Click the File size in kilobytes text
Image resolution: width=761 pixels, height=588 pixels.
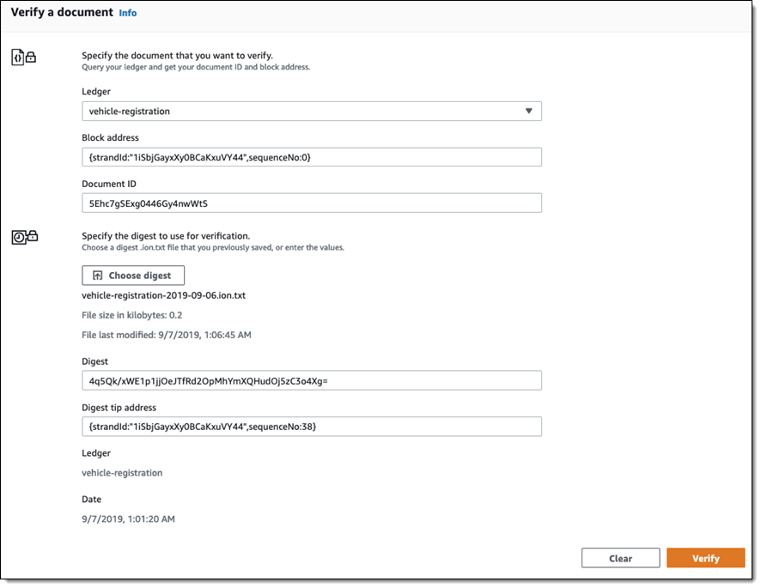pyautogui.click(x=131, y=315)
